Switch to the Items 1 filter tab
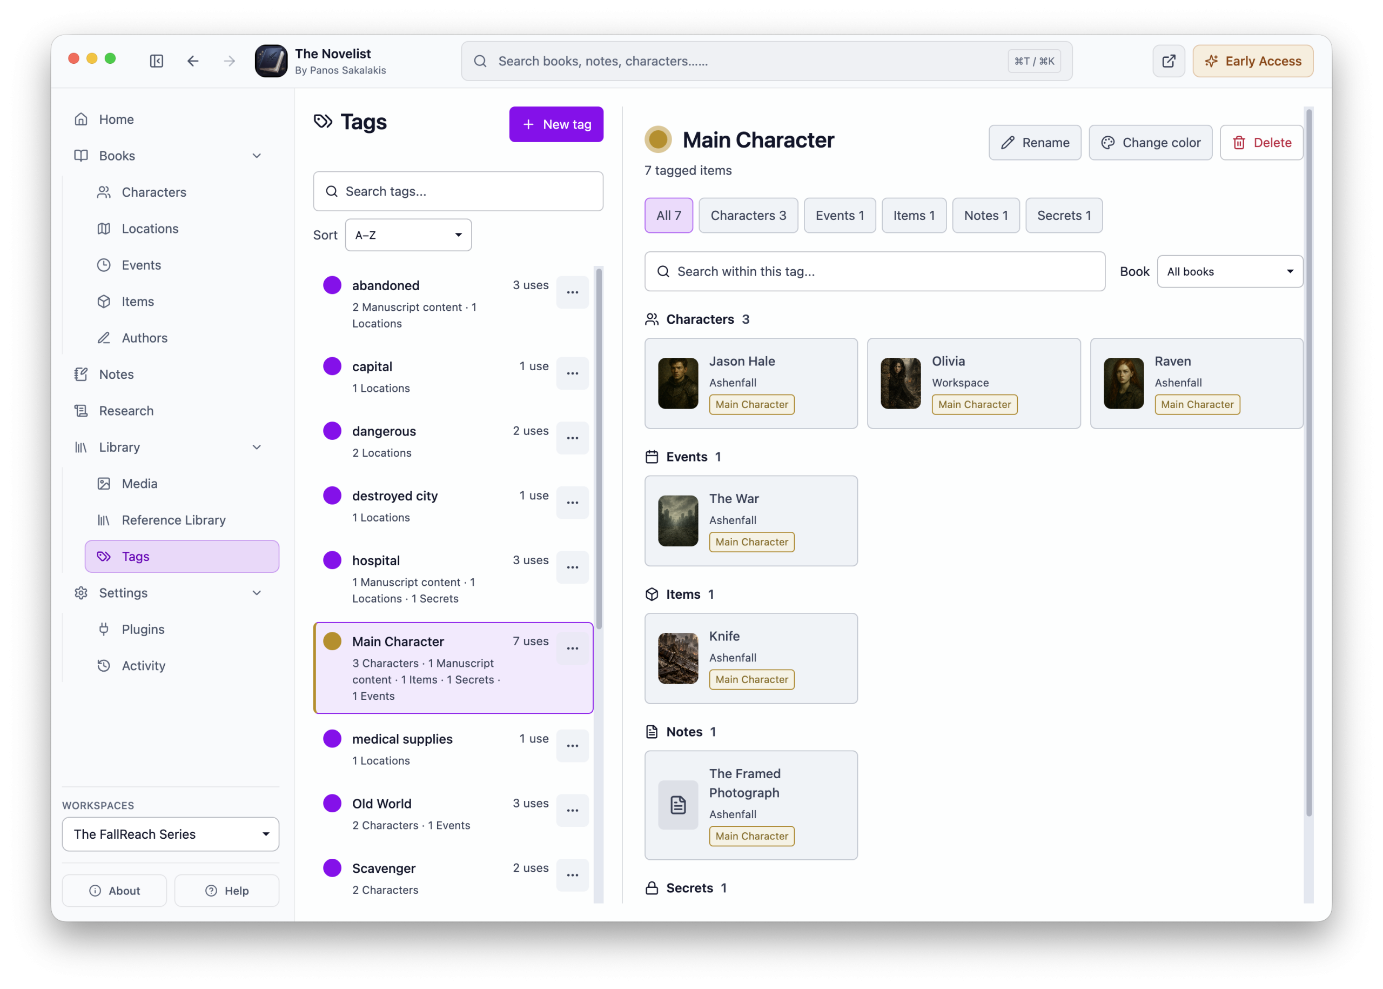The height and width of the screenshot is (989, 1383). [x=914, y=216]
